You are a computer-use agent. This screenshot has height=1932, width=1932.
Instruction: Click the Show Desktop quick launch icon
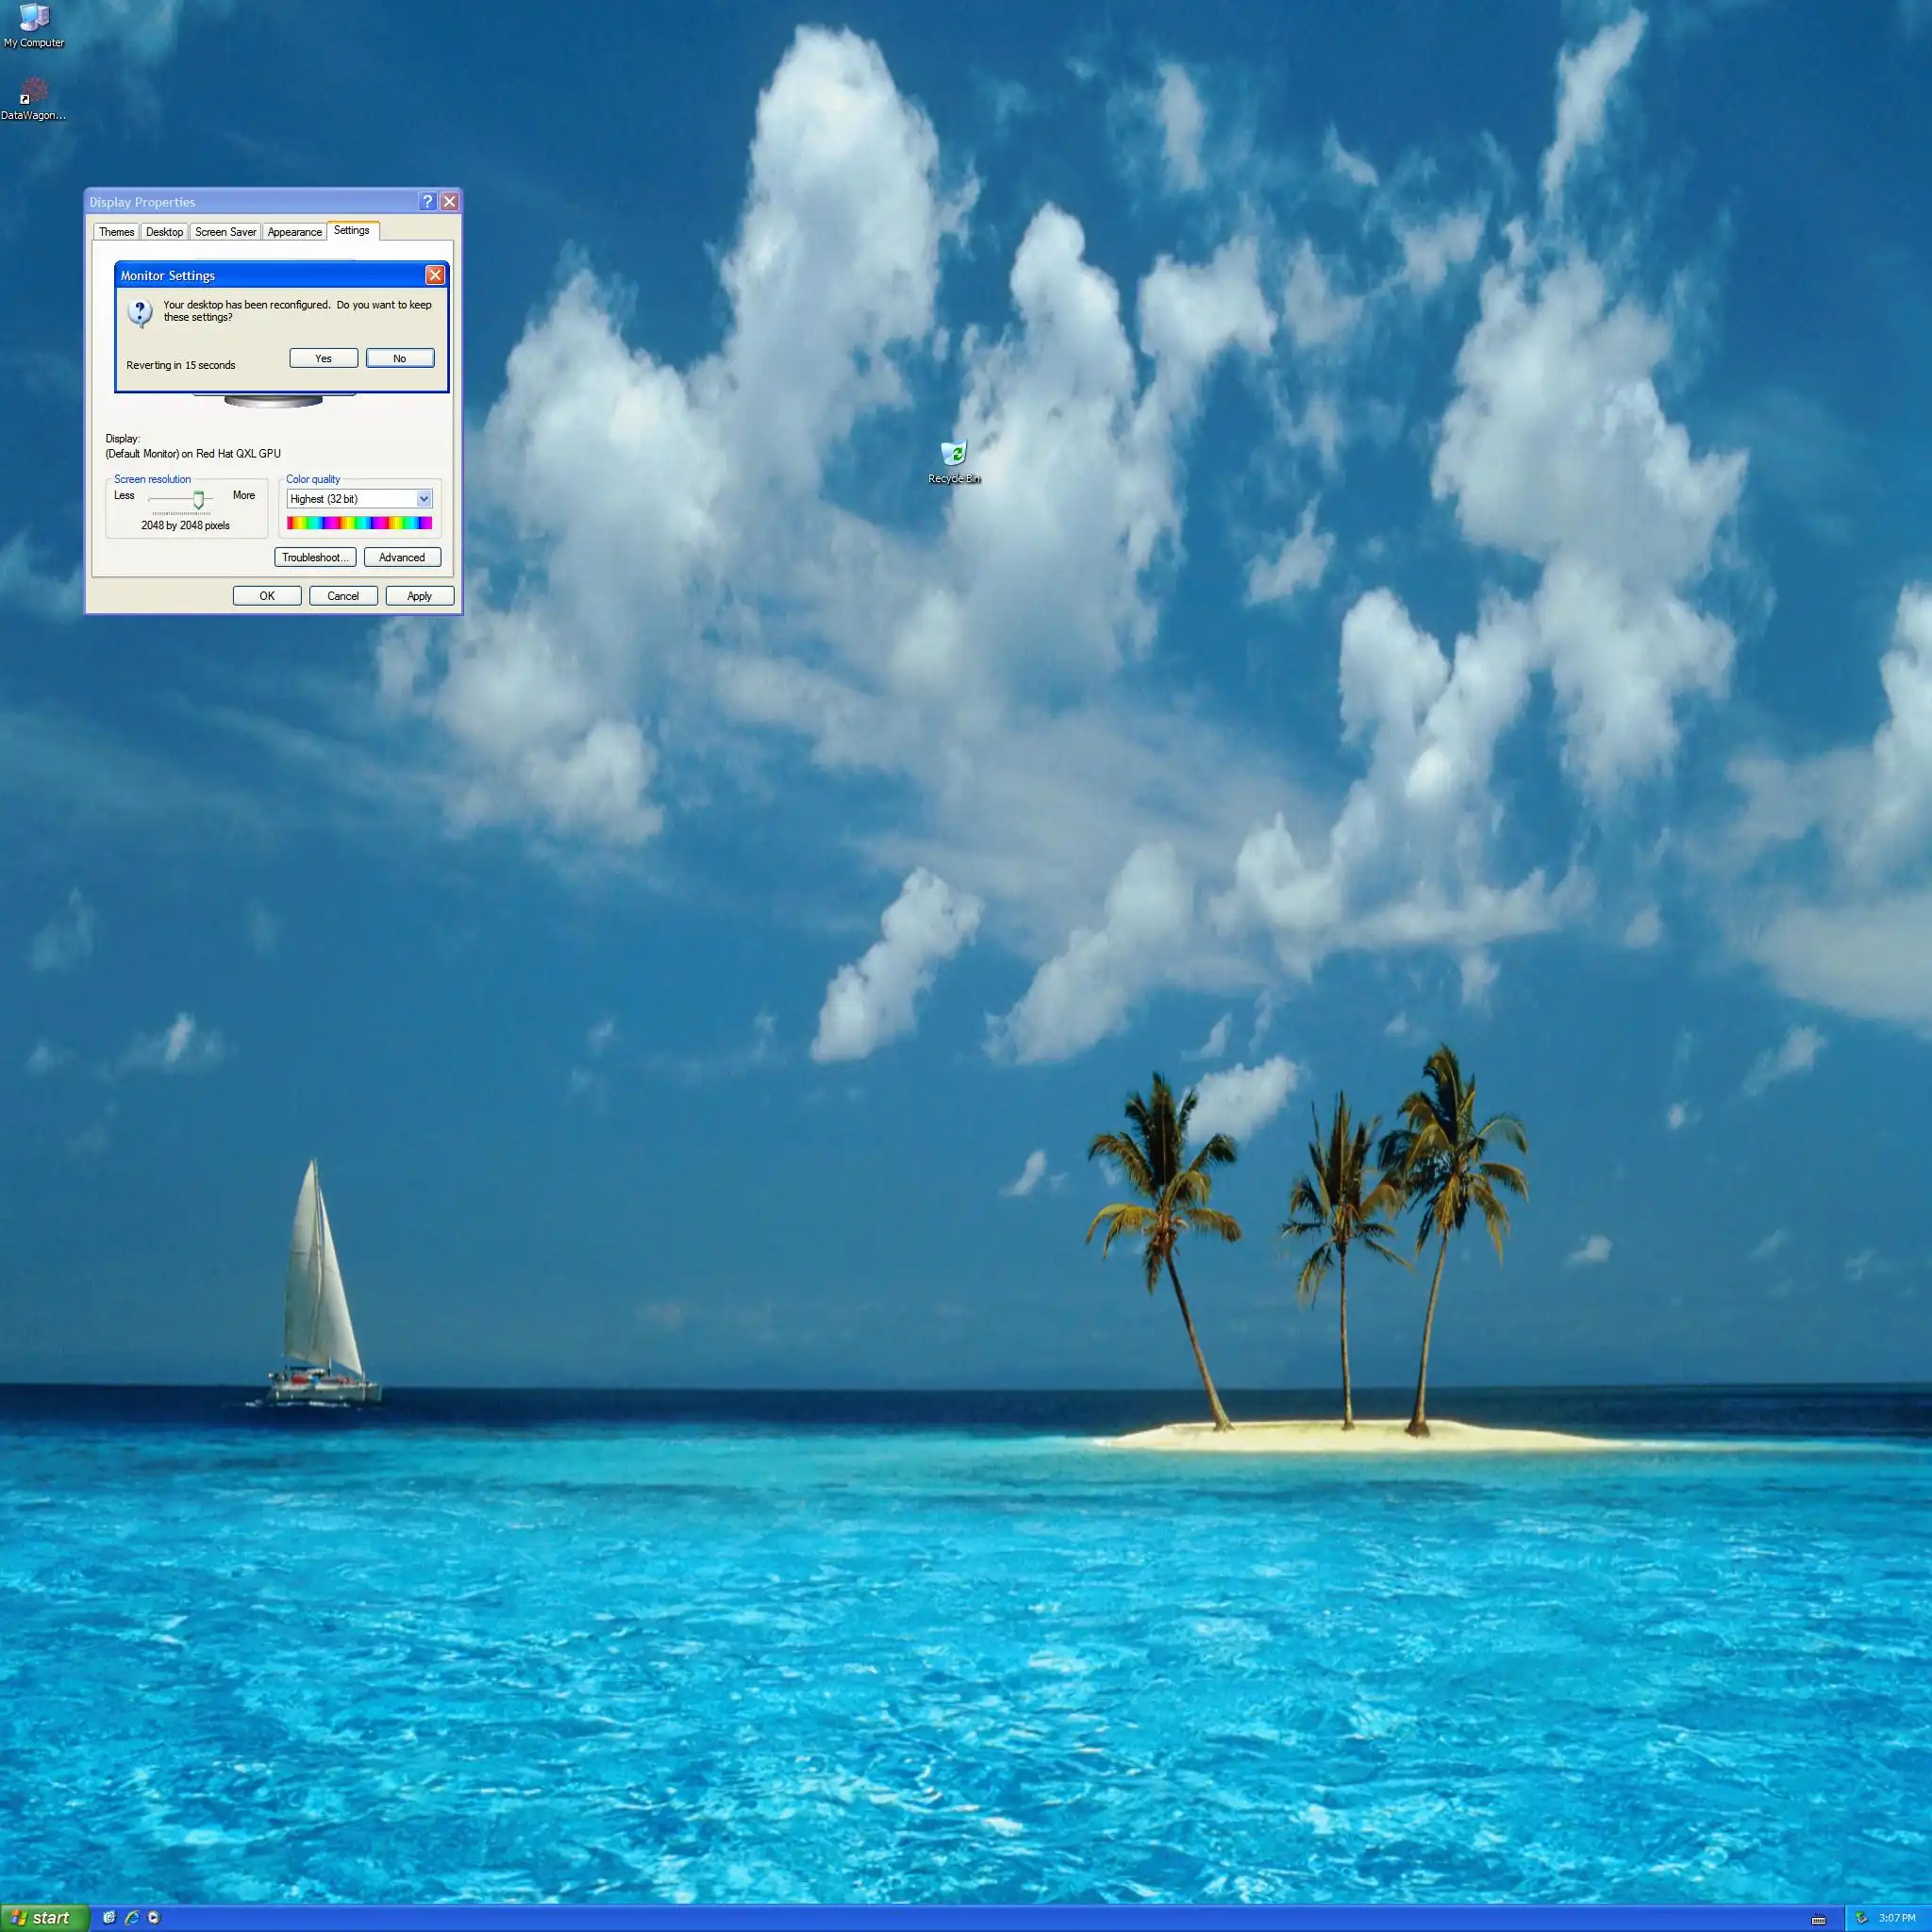coord(109,1917)
